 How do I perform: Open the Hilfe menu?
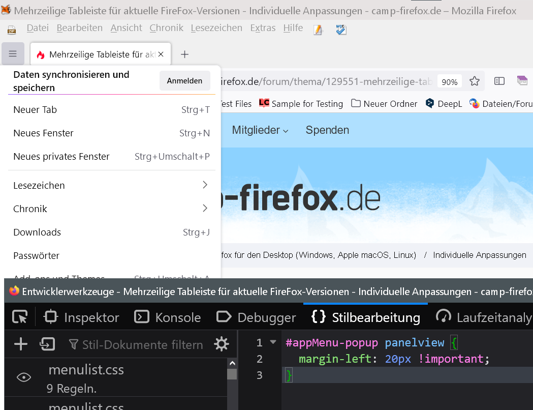pyautogui.click(x=293, y=28)
